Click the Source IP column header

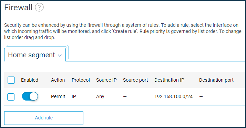[x=106, y=80]
